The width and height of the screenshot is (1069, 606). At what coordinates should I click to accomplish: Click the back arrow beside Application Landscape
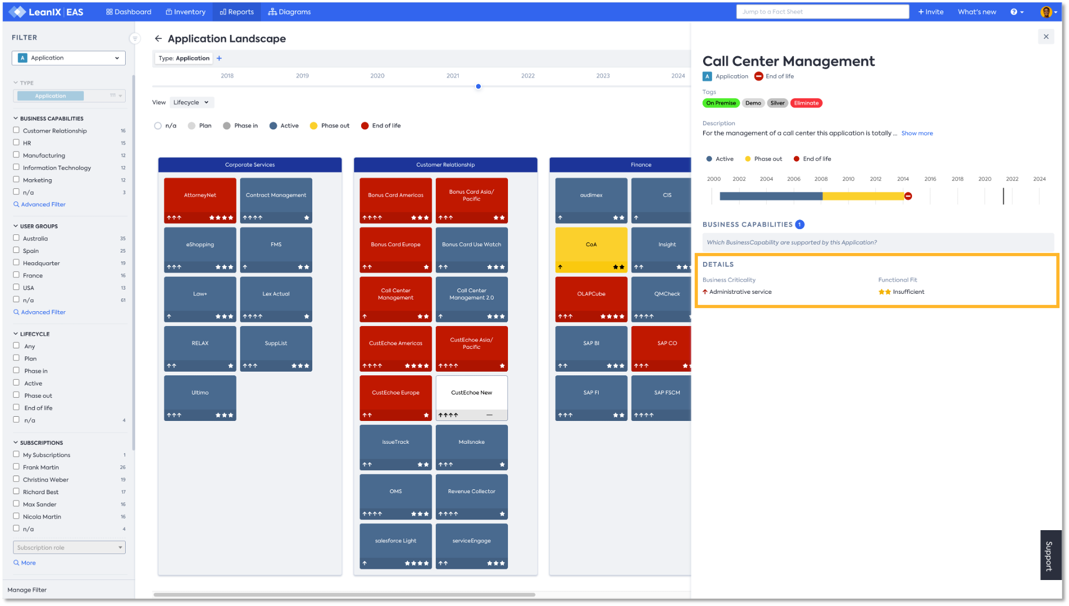158,39
